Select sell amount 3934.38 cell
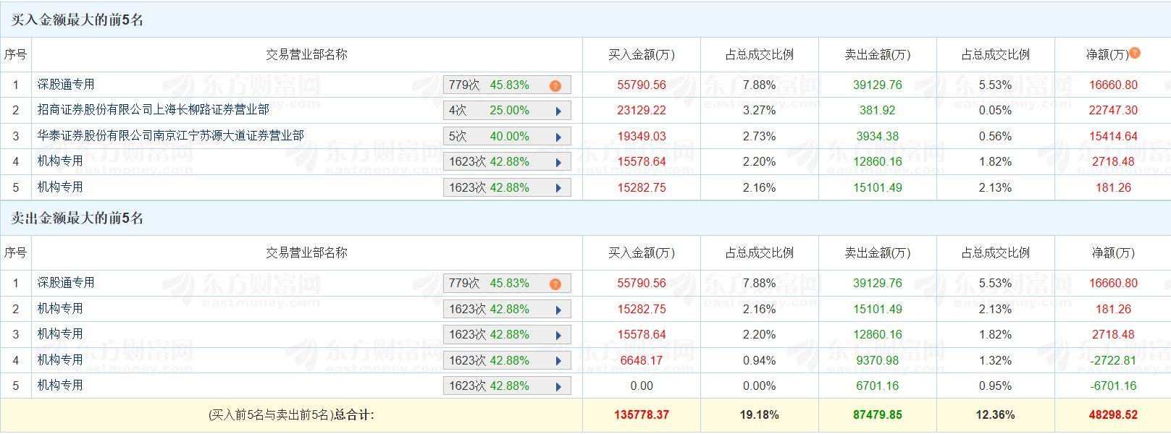The image size is (1171, 434). pyautogui.click(x=878, y=137)
